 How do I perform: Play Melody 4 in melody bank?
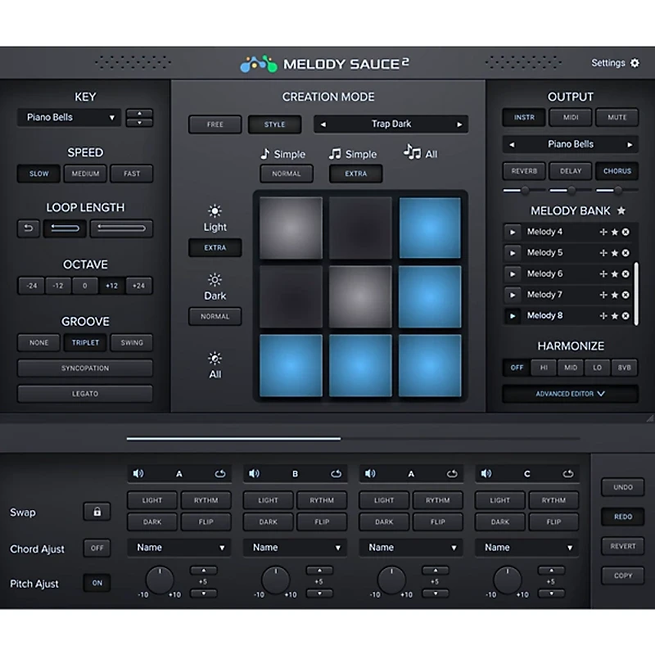513,232
